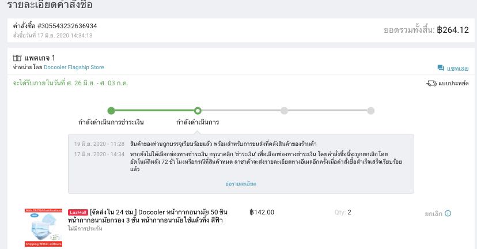Screen dimensions: 477x249
Task: Click the last gray progress step dot
Action: pyautogui.click(x=371, y=111)
